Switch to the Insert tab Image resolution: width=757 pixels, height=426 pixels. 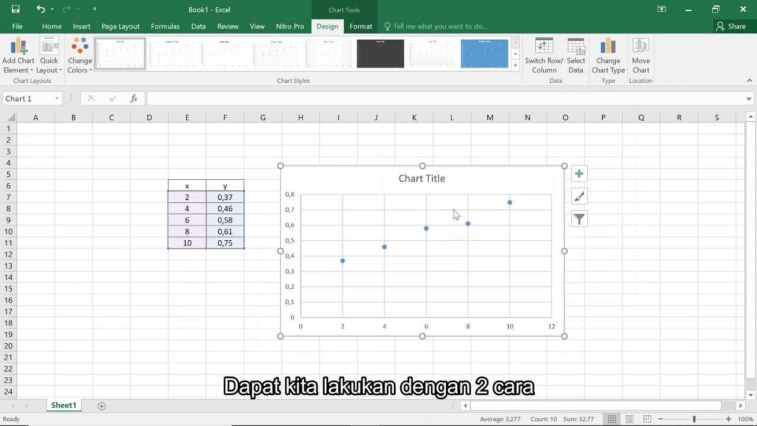pyautogui.click(x=82, y=26)
